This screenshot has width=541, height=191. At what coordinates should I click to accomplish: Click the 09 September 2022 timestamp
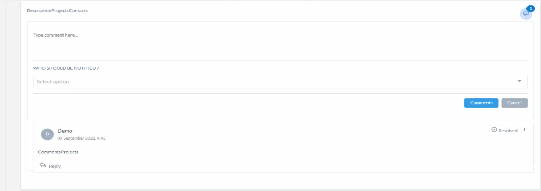coord(81,138)
